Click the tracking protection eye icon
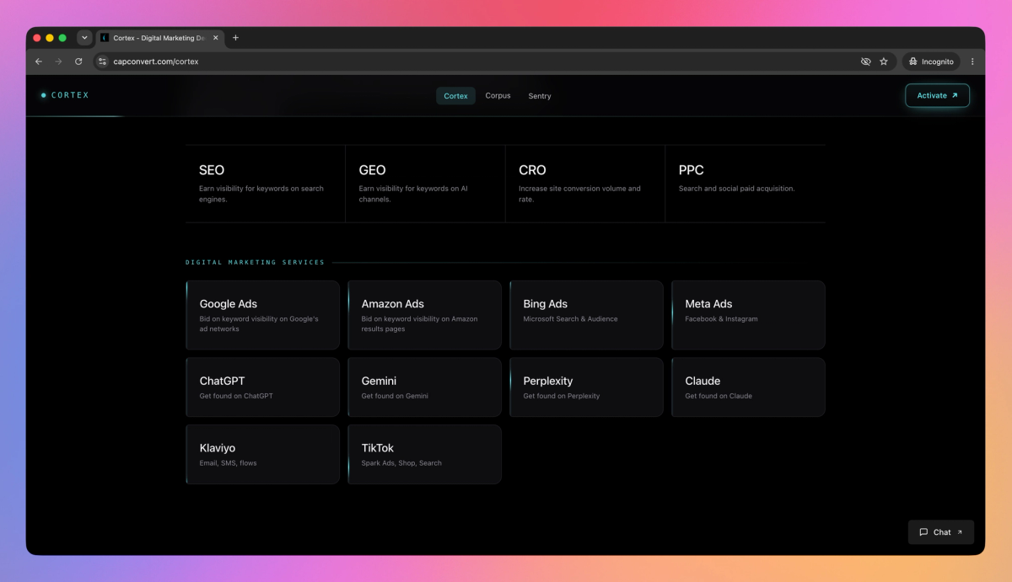1012x582 pixels. click(x=865, y=61)
